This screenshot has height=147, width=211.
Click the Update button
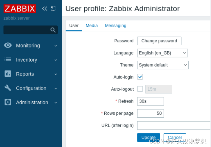point(148,138)
